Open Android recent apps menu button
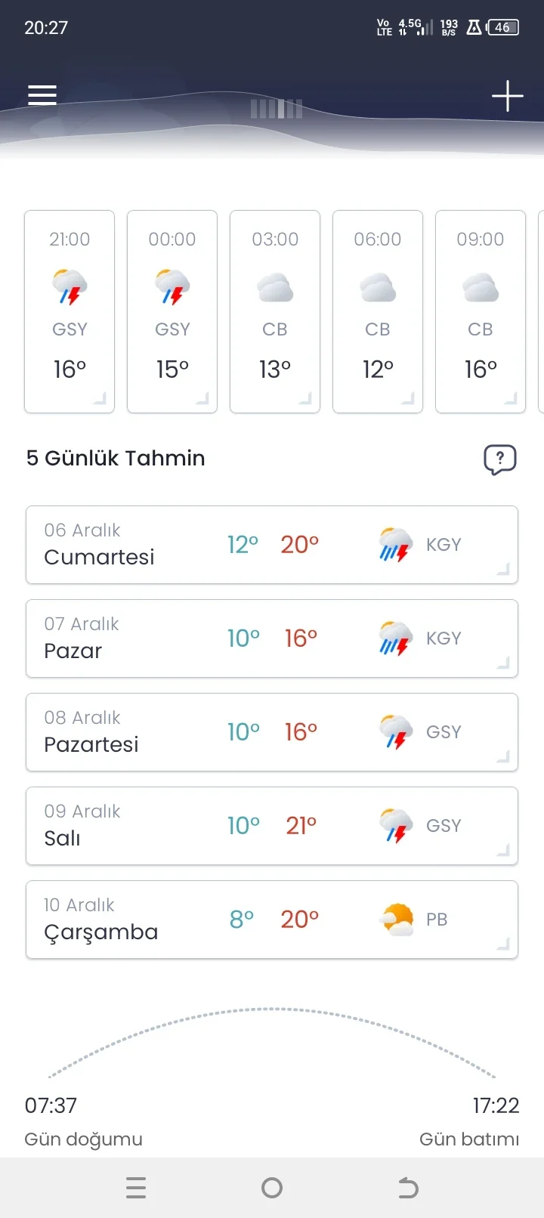This screenshot has width=544, height=1218. coord(136,1188)
